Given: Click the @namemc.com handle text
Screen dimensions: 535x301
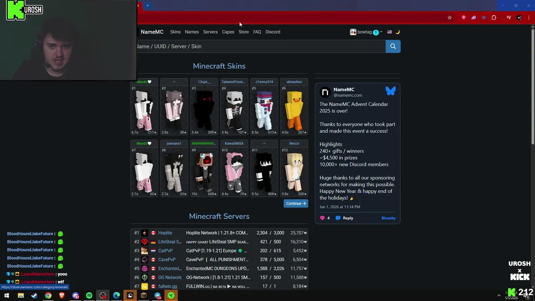Looking at the screenshot, I should (x=348, y=95).
